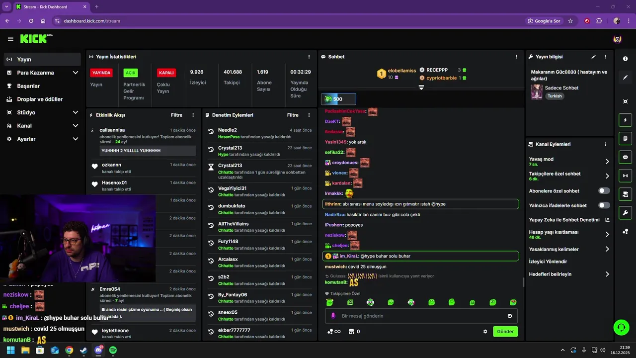Toggle the wrench stream info widget icon
The height and width of the screenshot is (358, 636).
(x=625, y=213)
